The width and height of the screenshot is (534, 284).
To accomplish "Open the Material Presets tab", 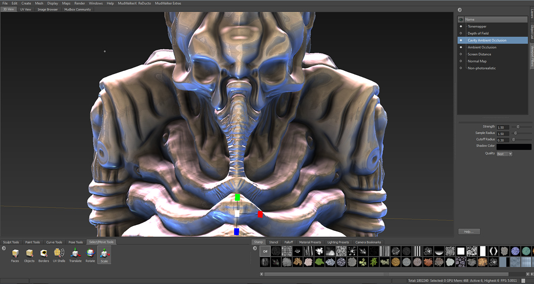I will click(x=310, y=242).
